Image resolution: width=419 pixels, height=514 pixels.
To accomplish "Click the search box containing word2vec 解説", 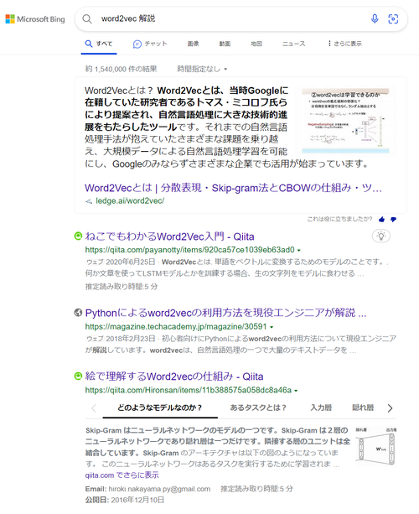I will click(230, 18).
